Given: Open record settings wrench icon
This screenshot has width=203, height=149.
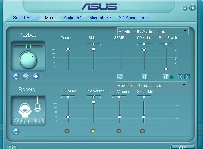Looking at the screenshot, I should coord(16,131).
